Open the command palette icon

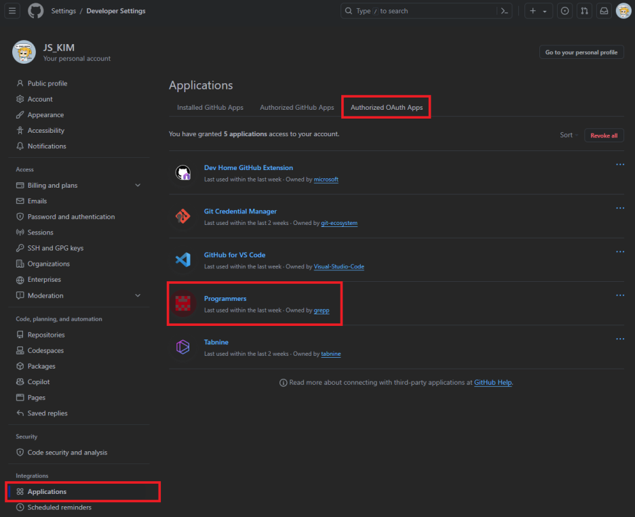504,11
